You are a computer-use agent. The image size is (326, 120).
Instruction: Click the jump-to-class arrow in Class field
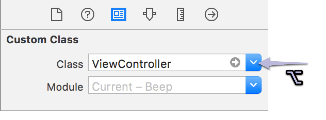(235, 62)
